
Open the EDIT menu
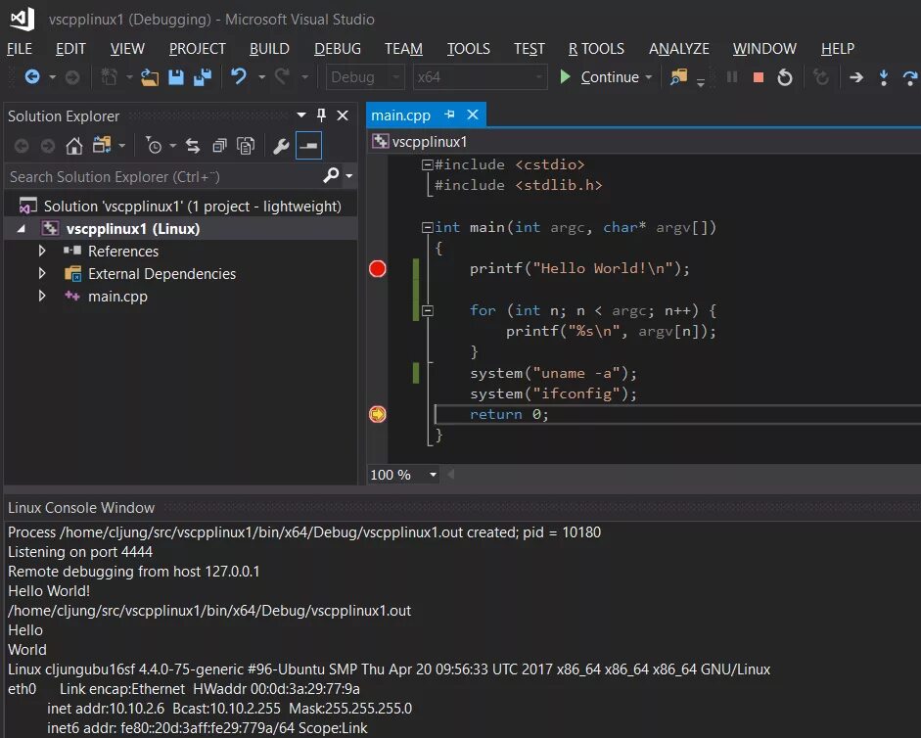click(x=70, y=49)
